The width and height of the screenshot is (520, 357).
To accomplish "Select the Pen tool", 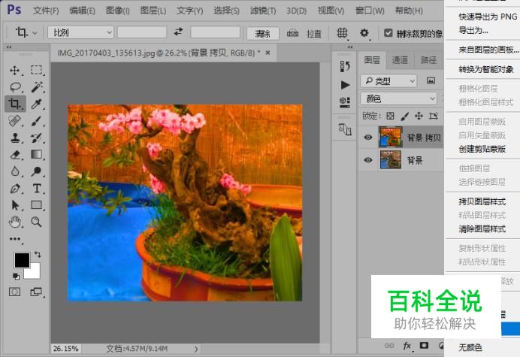I will point(15,189).
